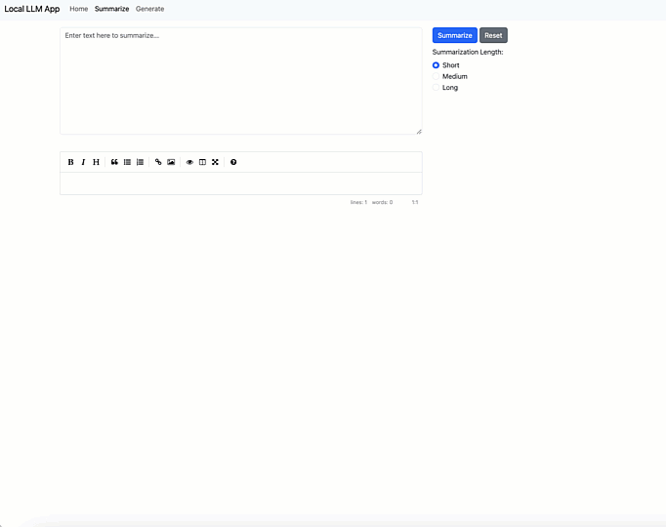Image resolution: width=666 pixels, height=527 pixels.
Task: Open Generate page in navbar
Action: click(x=150, y=9)
